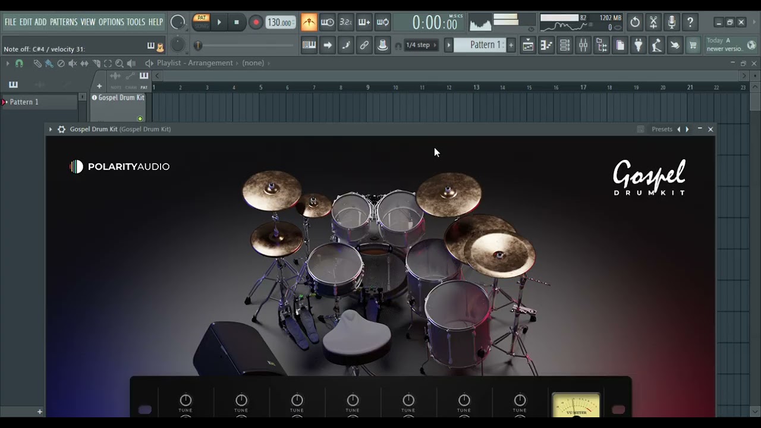The width and height of the screenshot is (761, 428).
Task: Select playlist slip tool
Action: tap(84, 63)
